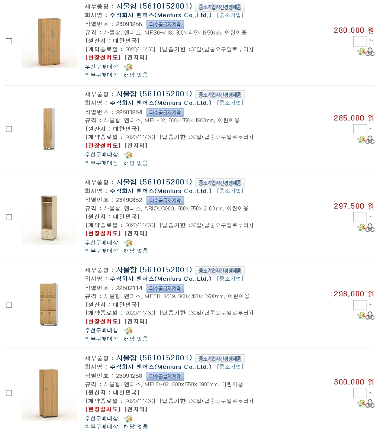Check the box for the 280,000 원 locker
Viewport: 380px width, 435px height.
click(9, 41)
